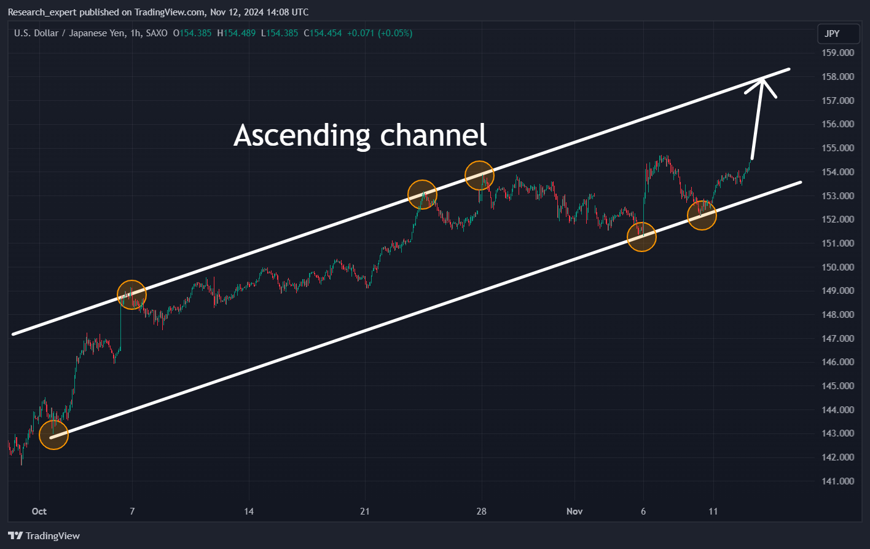Click the 149.000 price axis label
The height and width of the screenshot is (549, 870).
coord(838,291)
